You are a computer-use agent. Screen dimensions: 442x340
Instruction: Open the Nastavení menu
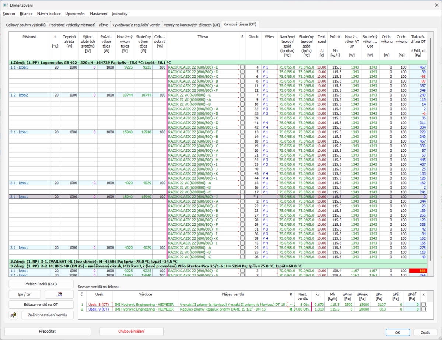pos(99,14)
